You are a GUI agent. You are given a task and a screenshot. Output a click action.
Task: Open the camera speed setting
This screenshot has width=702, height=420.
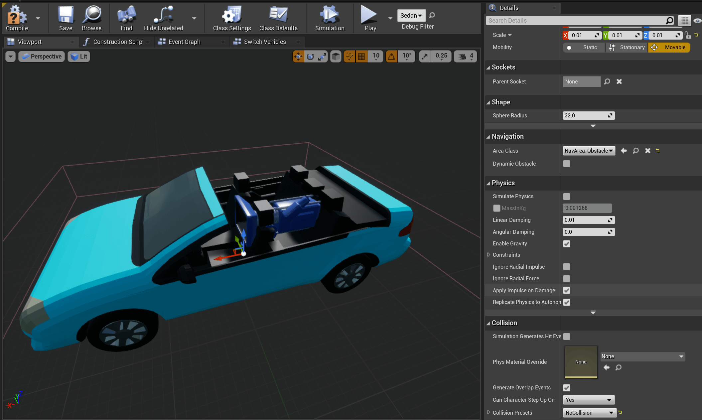[x=466, y=57]
